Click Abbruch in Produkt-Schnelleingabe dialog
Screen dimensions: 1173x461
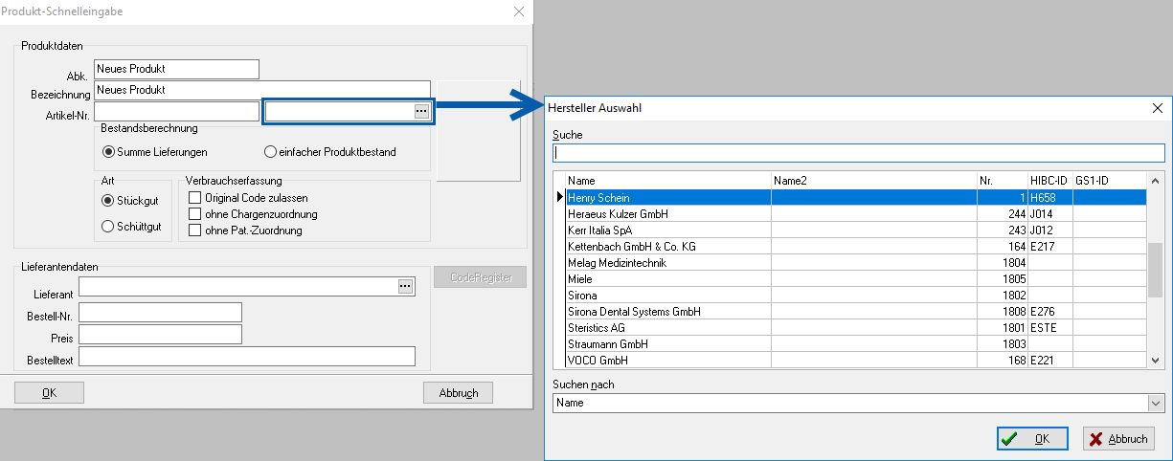click(x=458, y=393)
